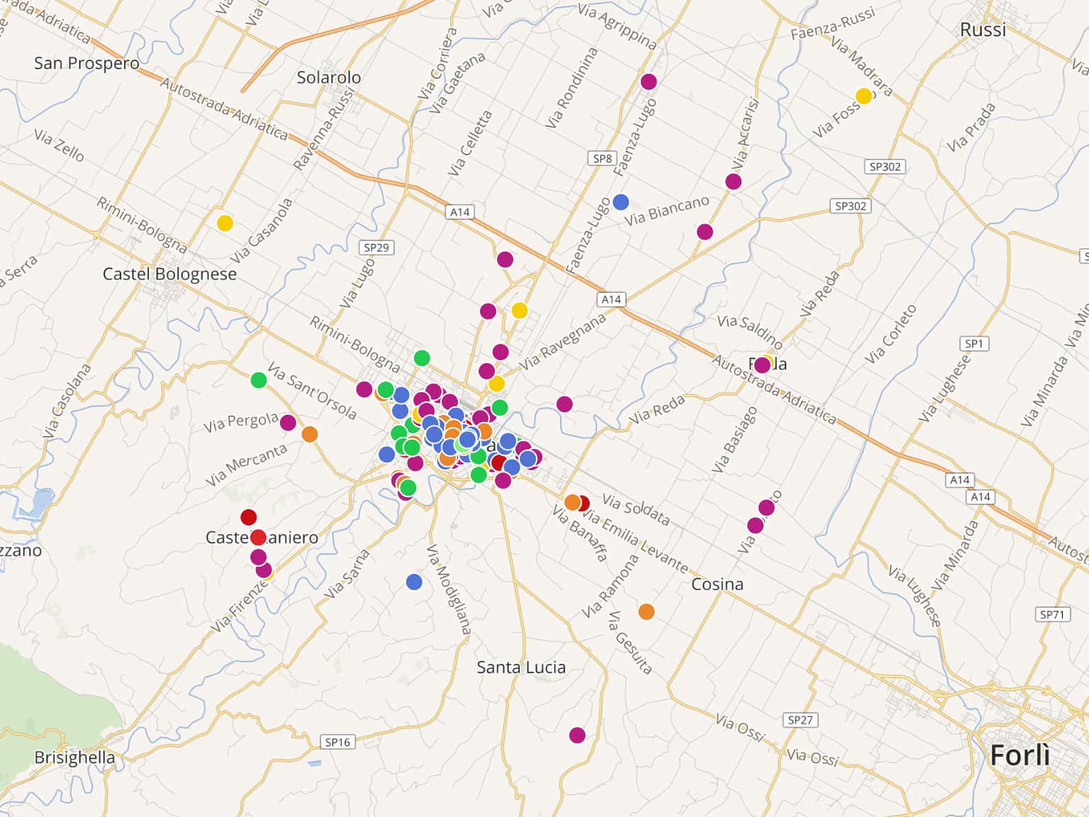This screenshot has height=817, width=1089.
Task: Click the orange marker at Via Soldata
Action: tap(572, 503)
